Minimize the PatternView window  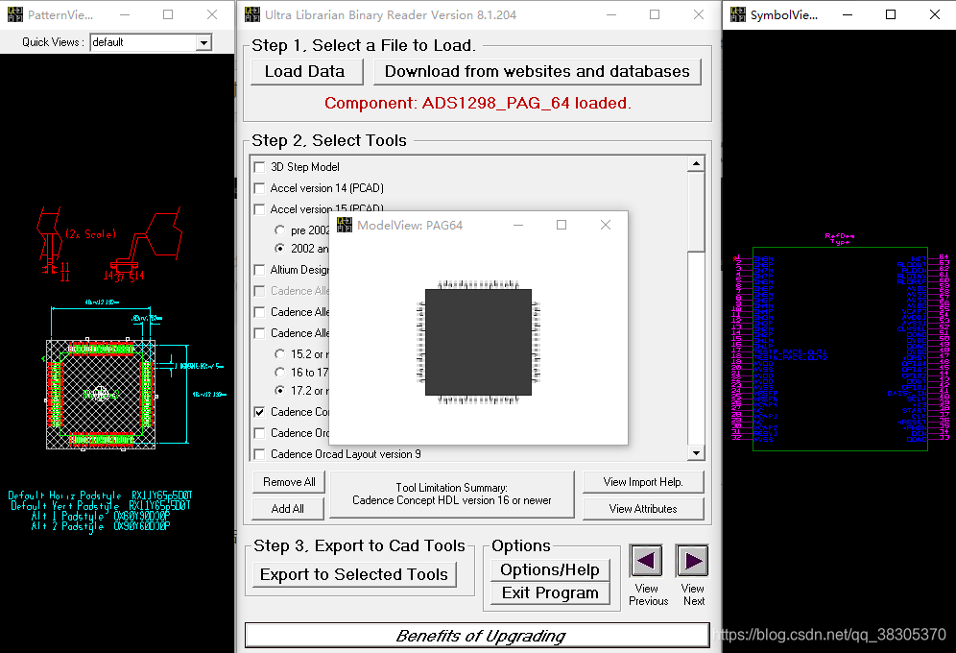pyautogui.click(x=125, y=14)
